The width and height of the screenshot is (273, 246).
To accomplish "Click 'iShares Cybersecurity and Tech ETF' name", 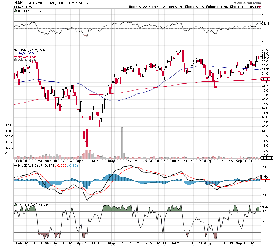I will point(51,3).
